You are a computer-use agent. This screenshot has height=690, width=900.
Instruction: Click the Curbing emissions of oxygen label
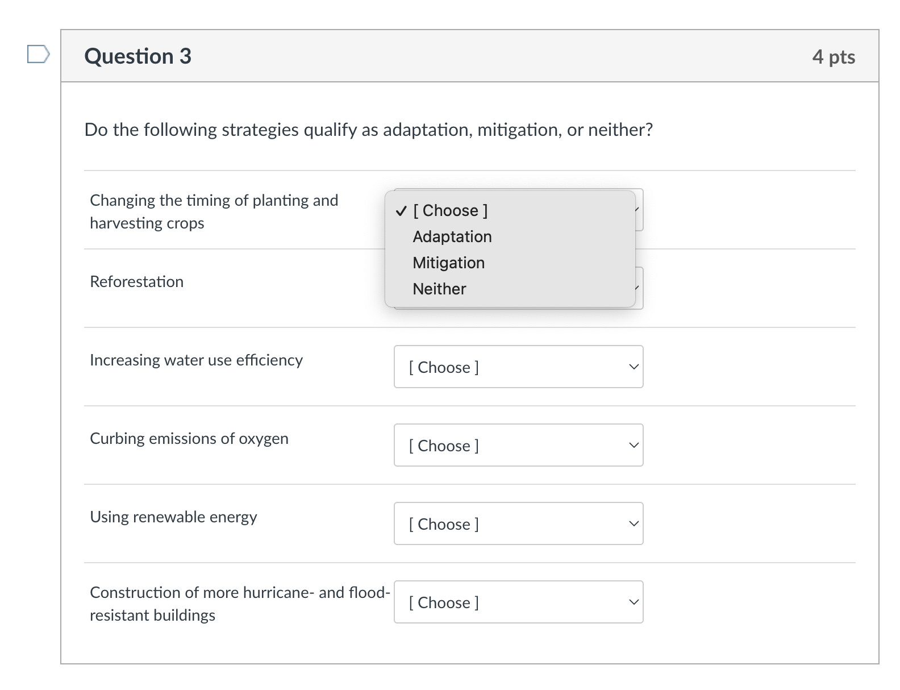189,439
